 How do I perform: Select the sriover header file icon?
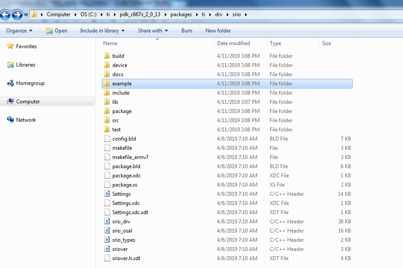(x=107, y=249)
